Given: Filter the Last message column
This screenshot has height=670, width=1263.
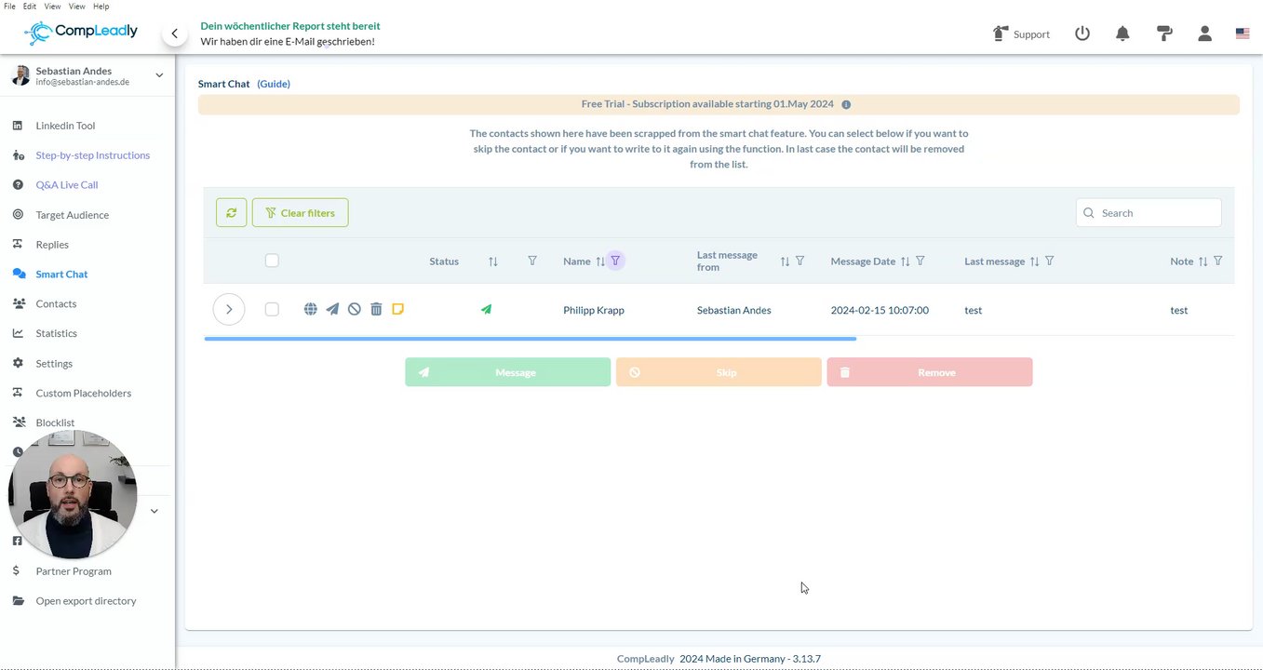Looking at the screenshot, I should pos(1050,261).
